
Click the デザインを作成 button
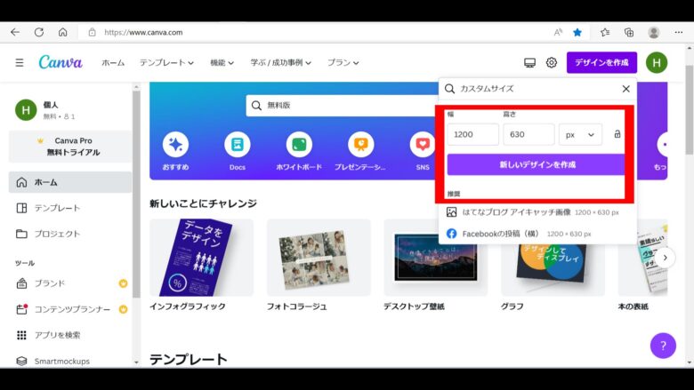click(602, 63)
